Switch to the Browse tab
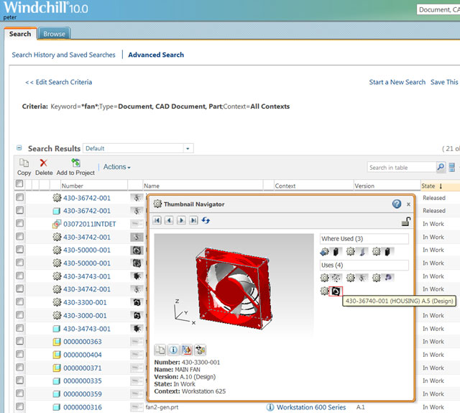The width and height of the screenshot is (460, 413). point(54,34)
